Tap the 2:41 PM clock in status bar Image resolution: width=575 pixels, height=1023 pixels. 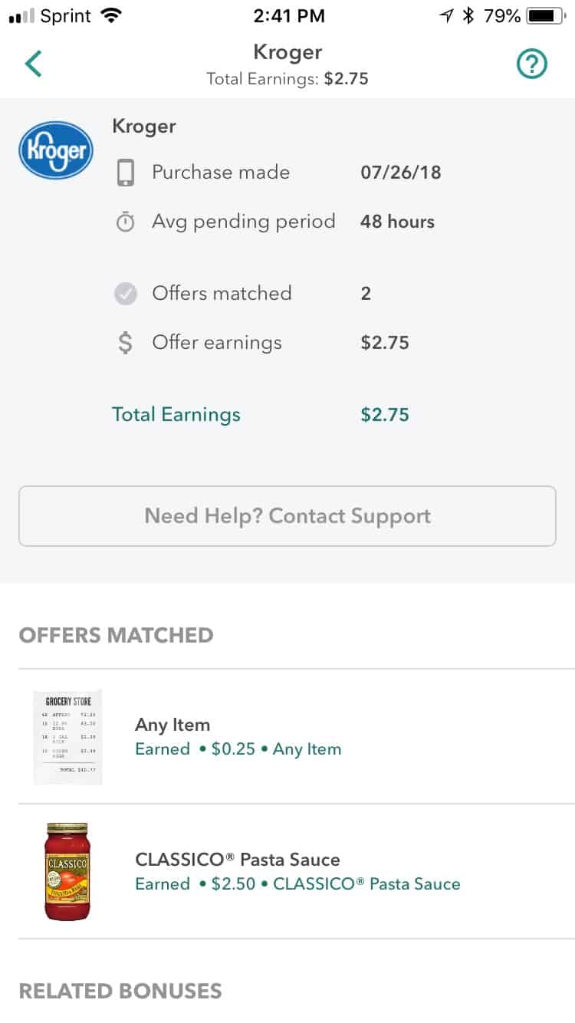[287, 16]
